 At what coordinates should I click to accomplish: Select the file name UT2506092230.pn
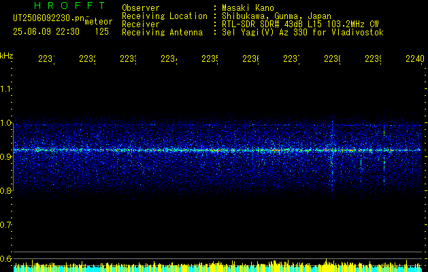(x=49, y=18)
